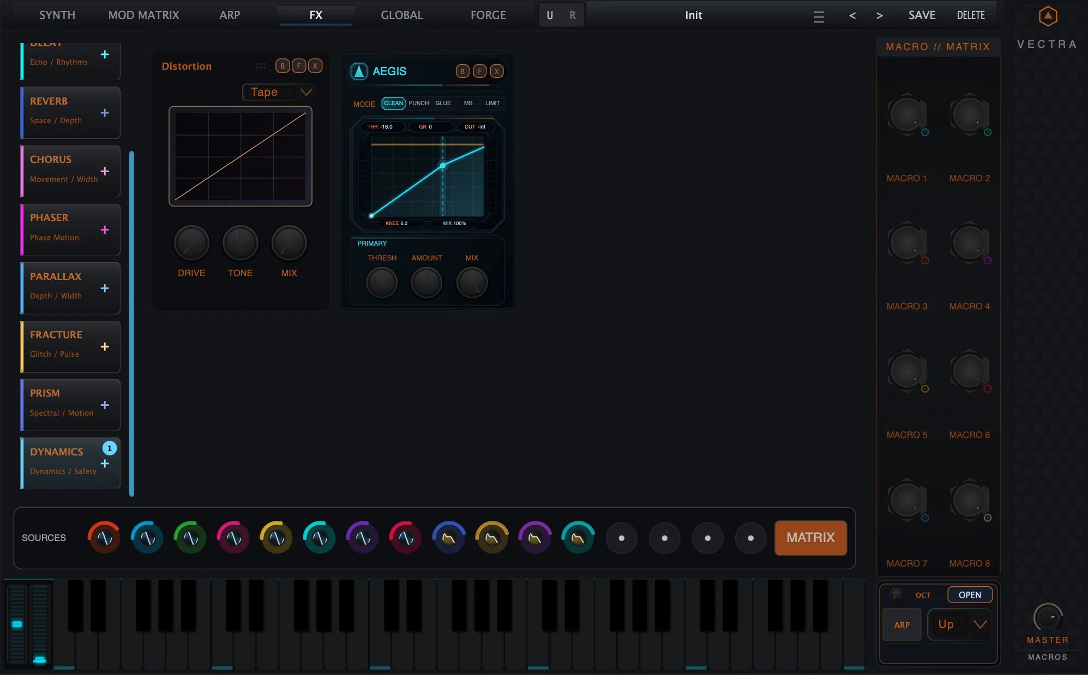Select LIMIT compressor mode
This screenshot has width=1088, height=675.
(492, 103)
